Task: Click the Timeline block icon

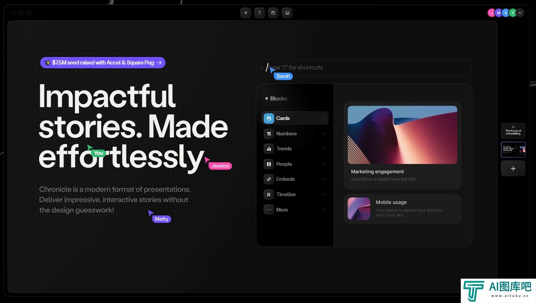Action: coord(269,195)
